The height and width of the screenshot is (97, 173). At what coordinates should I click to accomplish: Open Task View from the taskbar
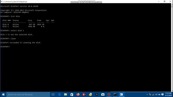tap(53, 95)
